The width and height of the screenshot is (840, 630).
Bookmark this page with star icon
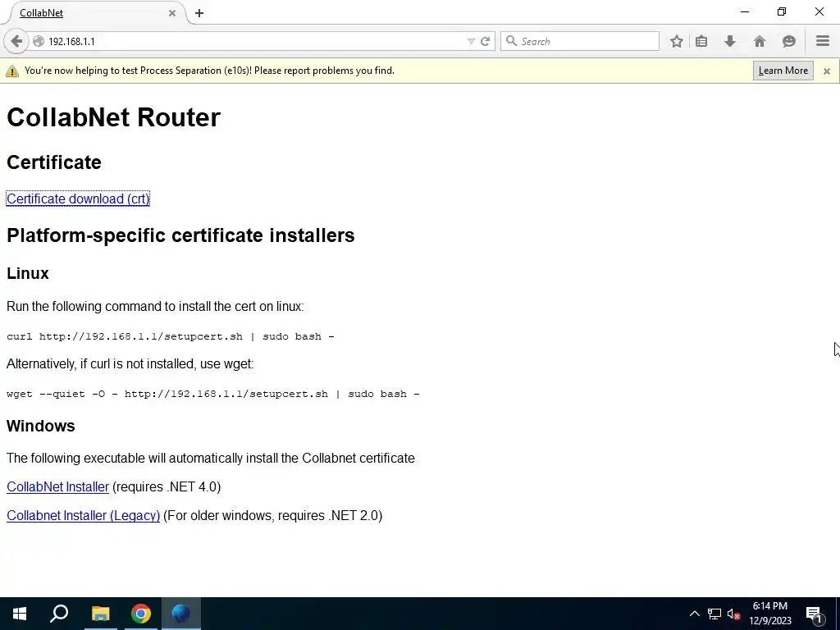click(677, 41)
